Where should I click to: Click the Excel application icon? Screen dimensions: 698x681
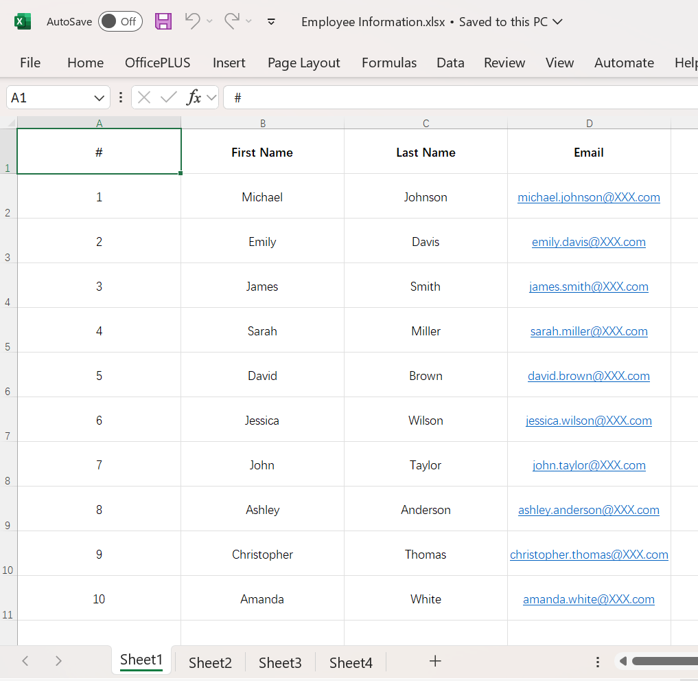coord(22,21)
